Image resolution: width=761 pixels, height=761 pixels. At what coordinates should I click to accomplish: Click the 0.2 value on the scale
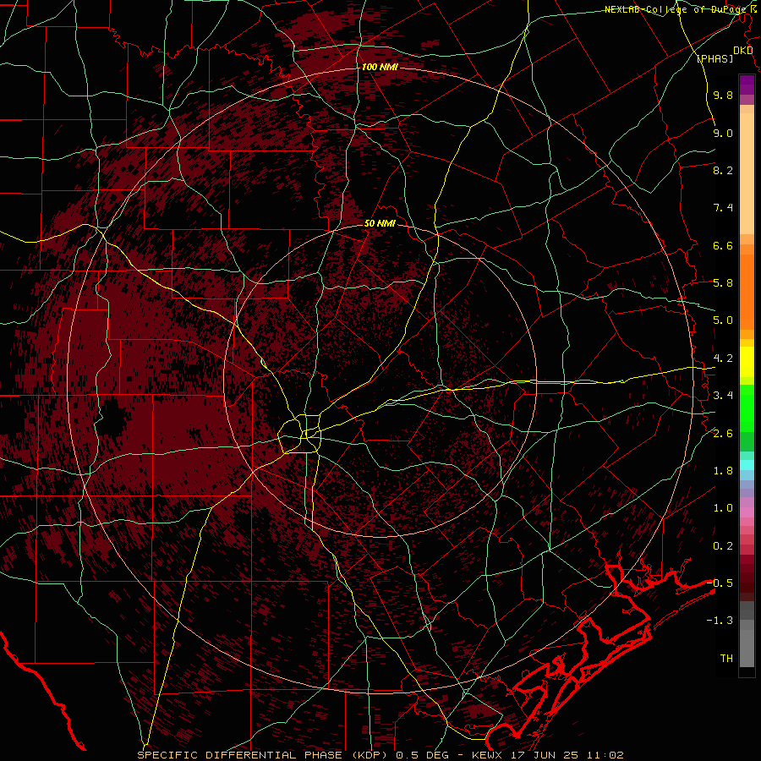coord(723,546)
